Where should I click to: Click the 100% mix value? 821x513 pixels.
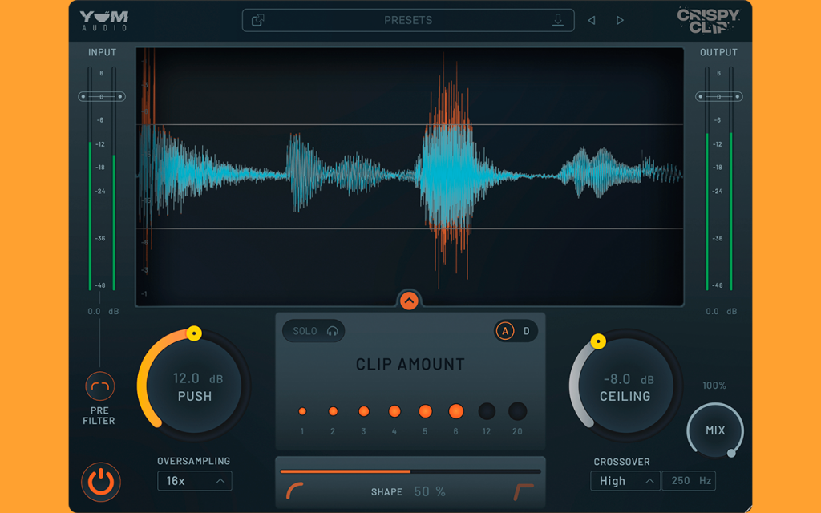coord(714,386)
